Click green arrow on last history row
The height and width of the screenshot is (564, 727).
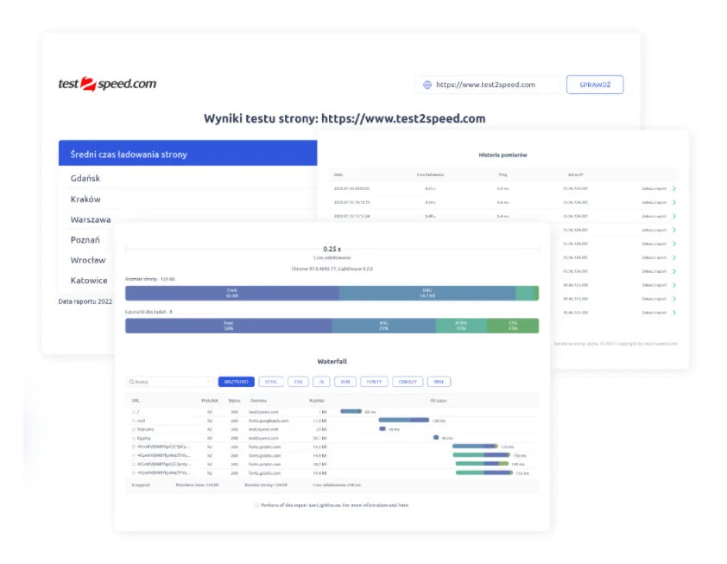(x=673, y=312)
